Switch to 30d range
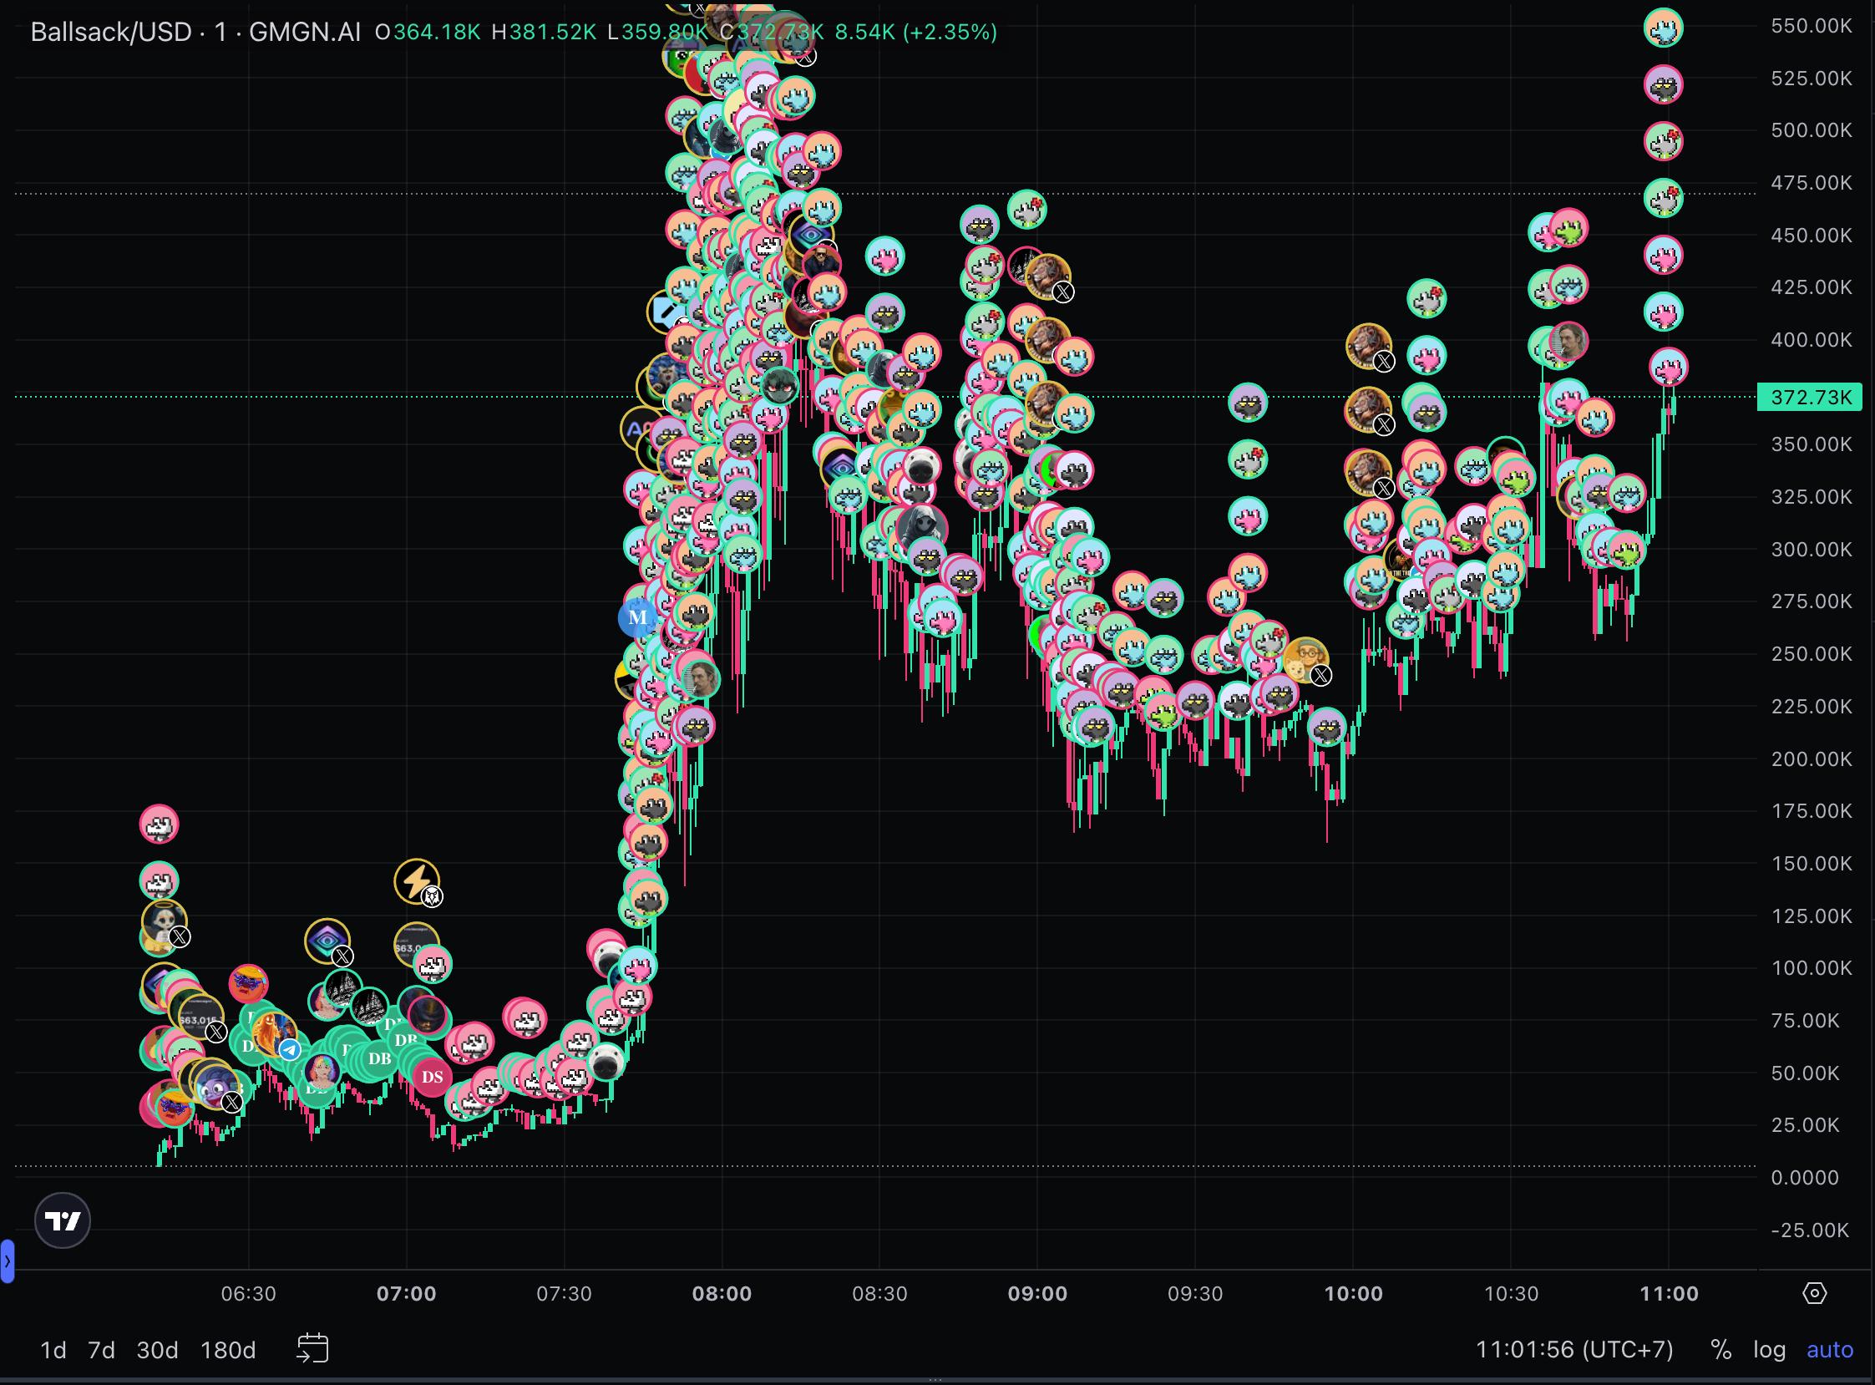Viewport: 1875px width, 1385px height. coord(157,1350)
